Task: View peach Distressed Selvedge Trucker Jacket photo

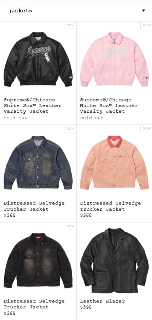Action: pos(114,162)
